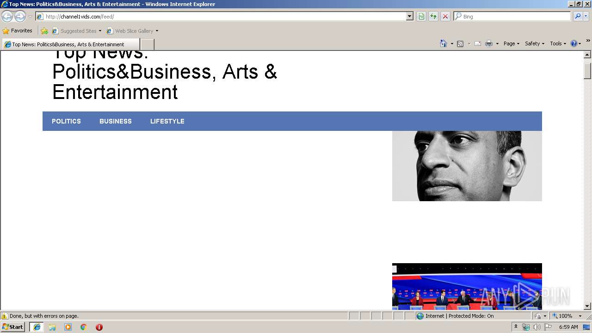Open the black-and-white man portrait thumbnail
The width and height of the screenshot is (592, 333).
click(467, 166)
